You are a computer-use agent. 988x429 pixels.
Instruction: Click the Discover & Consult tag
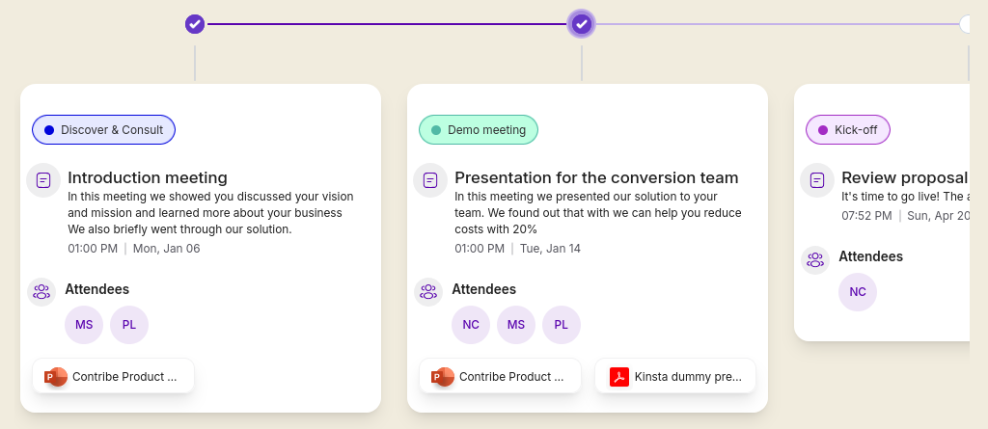click(103, 130)
